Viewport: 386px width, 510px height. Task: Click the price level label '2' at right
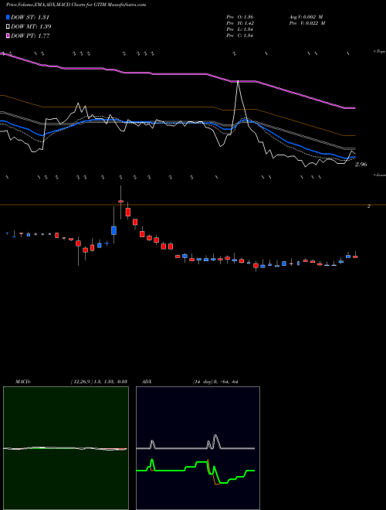[x=369, y=206]
